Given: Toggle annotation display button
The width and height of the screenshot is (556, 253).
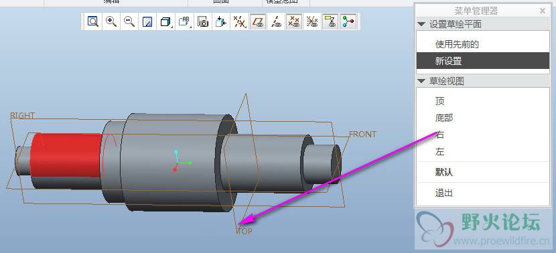Looking at the screenshot, I should coord(330,22).
